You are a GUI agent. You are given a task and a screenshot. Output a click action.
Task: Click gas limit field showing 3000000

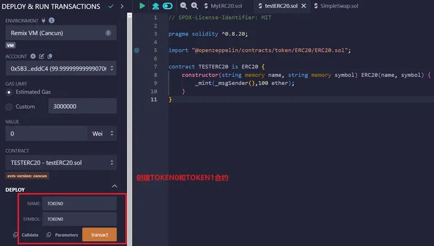pos(82,106)
